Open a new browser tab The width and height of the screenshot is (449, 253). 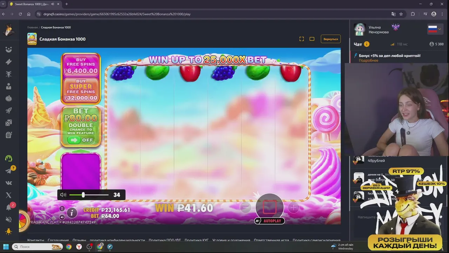coord(67,4)
